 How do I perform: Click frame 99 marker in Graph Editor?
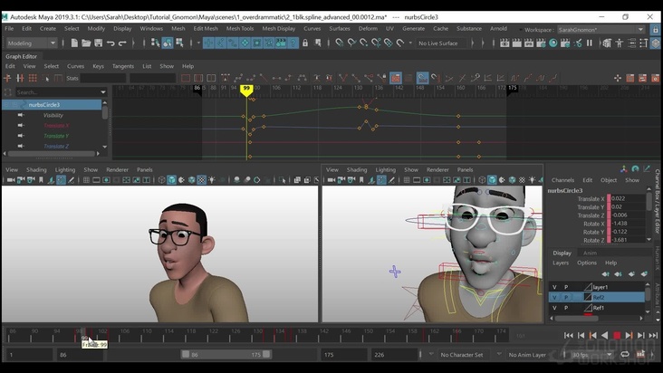click(246, 89)
